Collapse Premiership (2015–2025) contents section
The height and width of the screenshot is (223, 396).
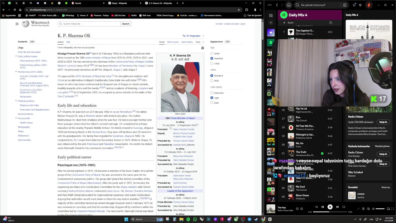coord(16,72)
